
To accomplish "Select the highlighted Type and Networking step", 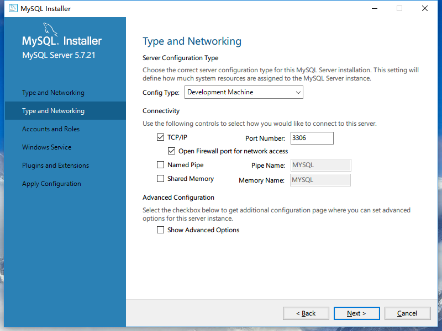I will coord(53,111).
